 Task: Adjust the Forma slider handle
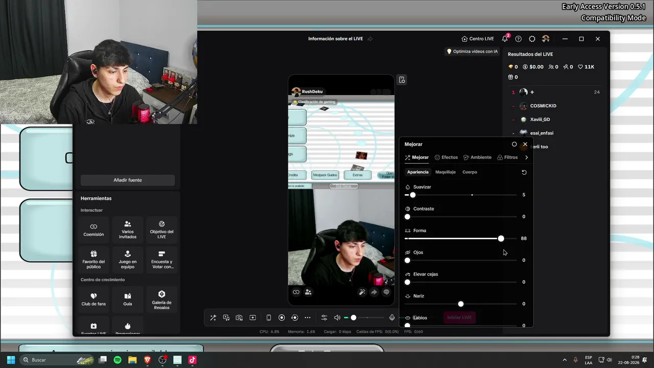tap(501, 239)
